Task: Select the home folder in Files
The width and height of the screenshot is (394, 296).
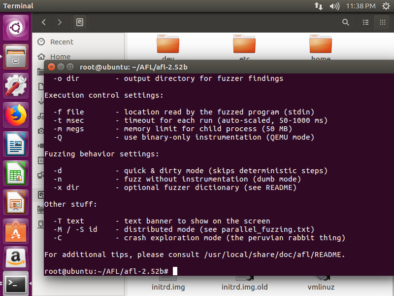Action: point(321,47)
